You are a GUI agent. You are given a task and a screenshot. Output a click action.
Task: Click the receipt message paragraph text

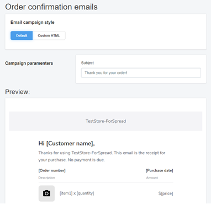(102, 156)
